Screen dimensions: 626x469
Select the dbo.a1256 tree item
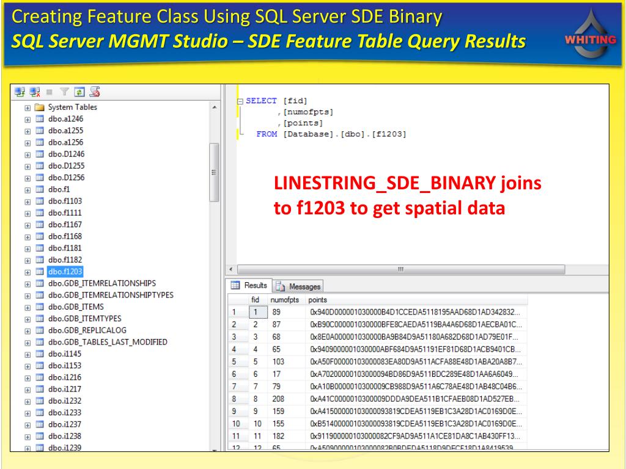point(65,142)
